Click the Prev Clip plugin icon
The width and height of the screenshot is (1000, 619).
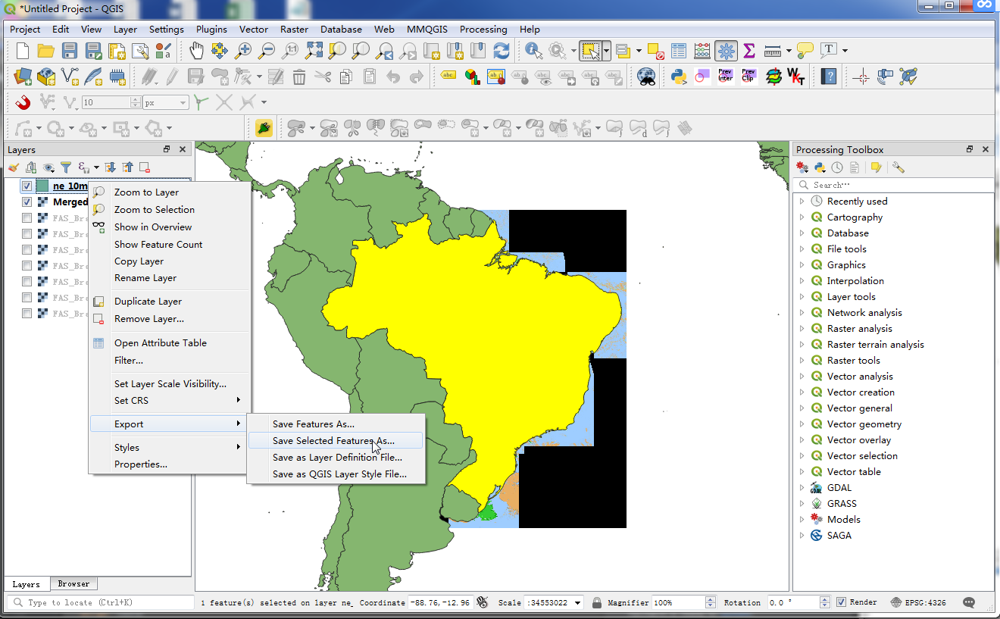748,76
